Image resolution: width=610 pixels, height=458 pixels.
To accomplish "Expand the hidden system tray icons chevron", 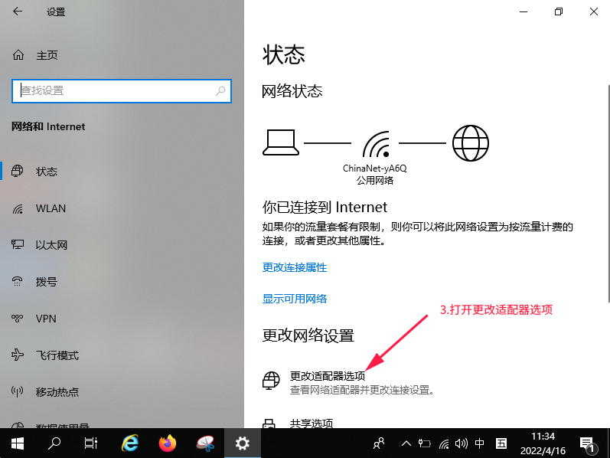I will point(406,443).
